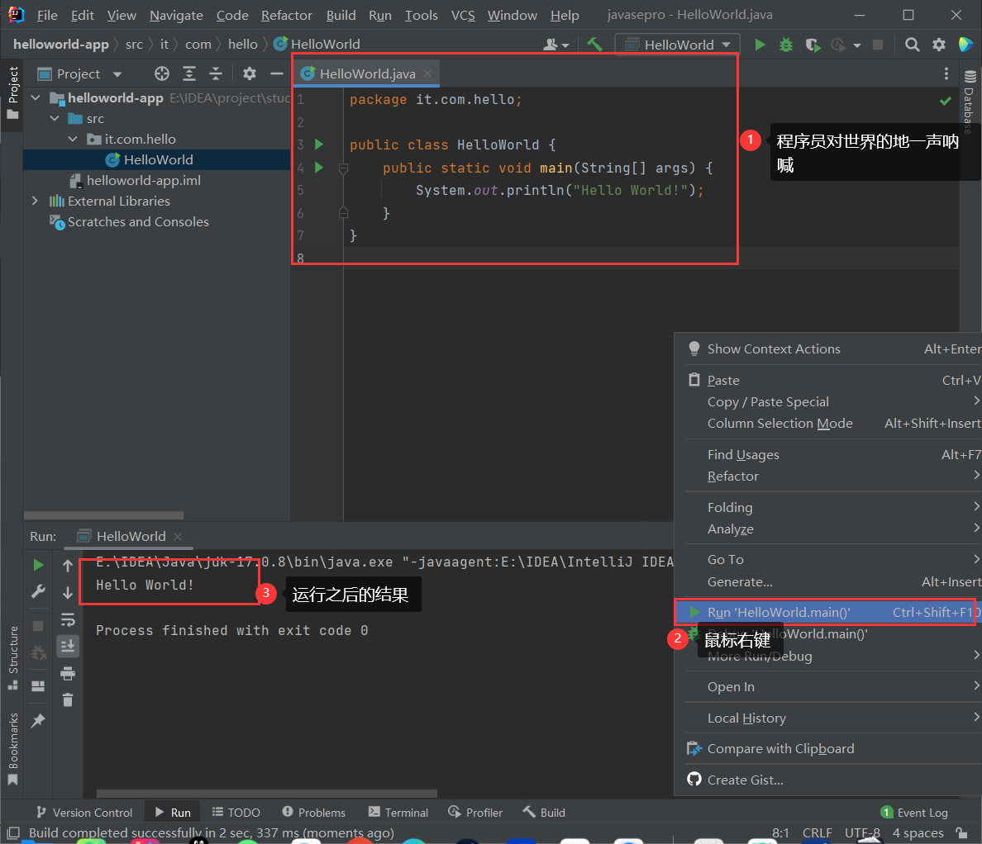The width and height of the screenshot is (982, 844).
Task: Click Down the Stack Trace arrow
Action: coord(68,592)
